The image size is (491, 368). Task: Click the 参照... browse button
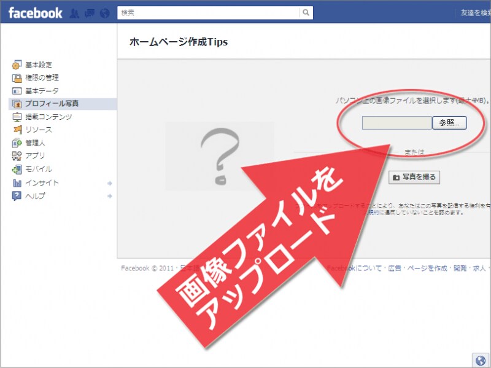(x=449, y=122)
